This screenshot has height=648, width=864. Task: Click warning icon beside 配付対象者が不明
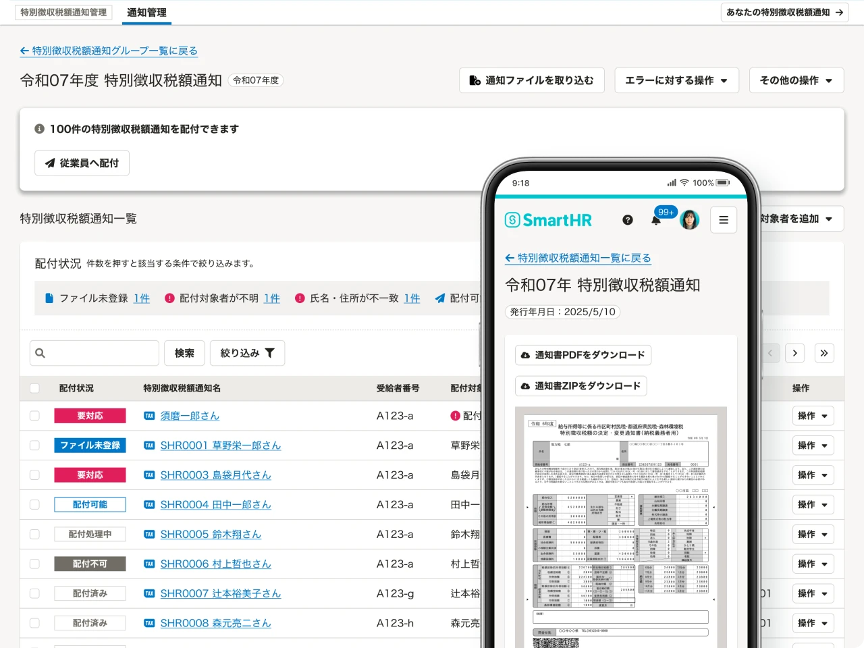tap(169, 298)
